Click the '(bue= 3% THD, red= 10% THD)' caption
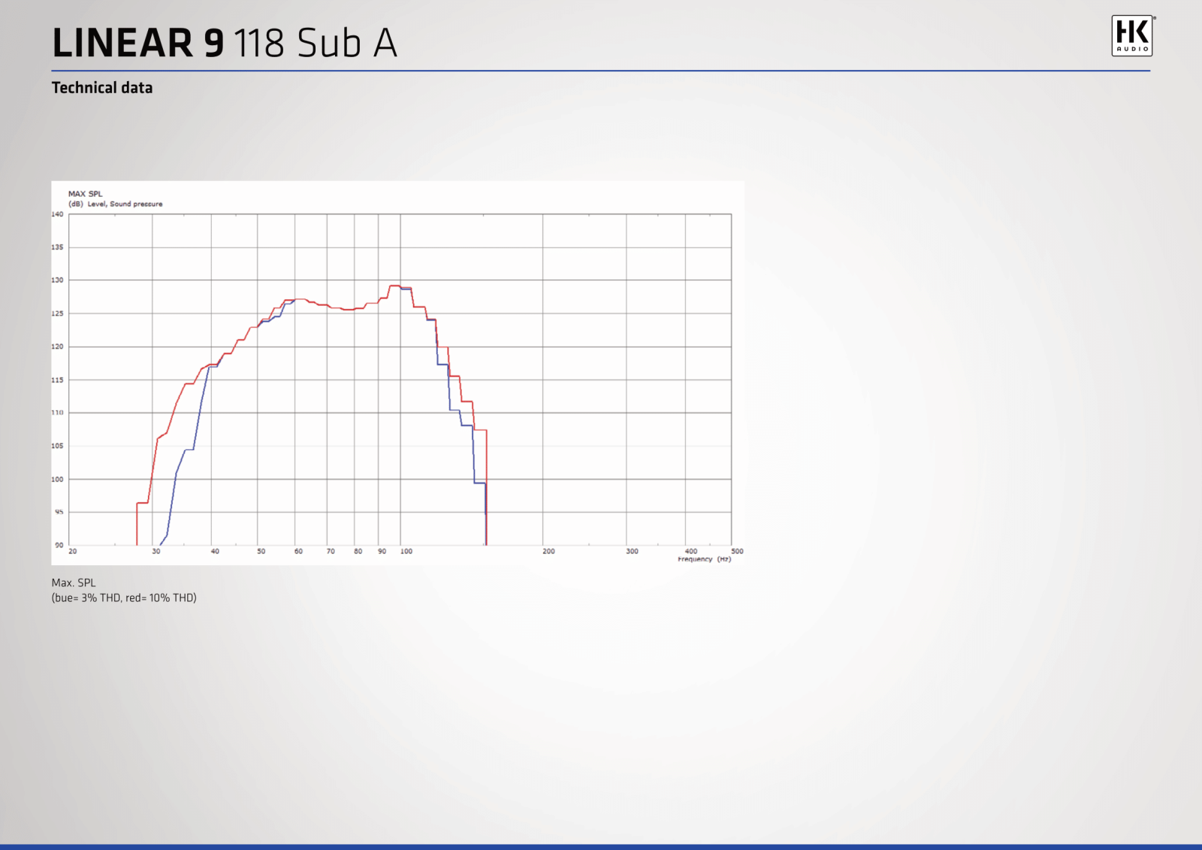The image size is (1202, 850). tap(124, 598)
